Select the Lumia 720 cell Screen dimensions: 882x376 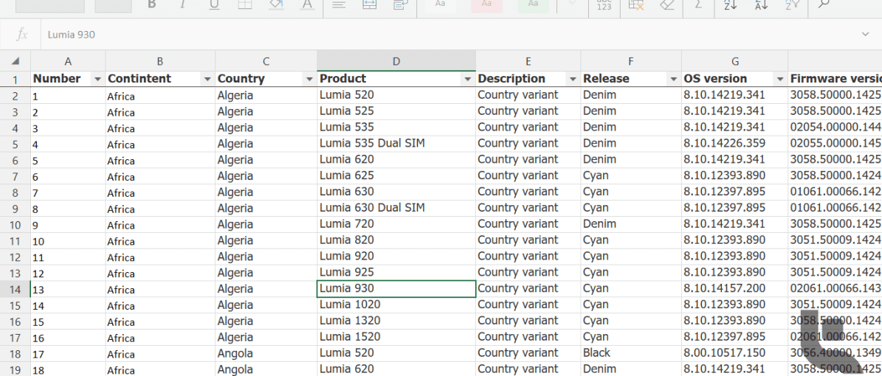pos(396,225)
